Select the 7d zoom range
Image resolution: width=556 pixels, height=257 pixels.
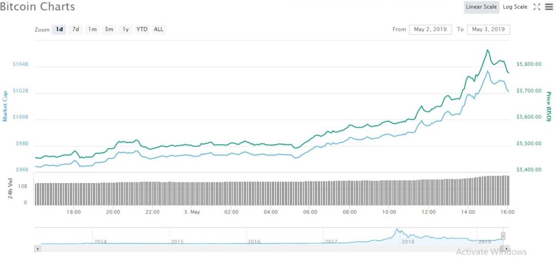point(75,29)
